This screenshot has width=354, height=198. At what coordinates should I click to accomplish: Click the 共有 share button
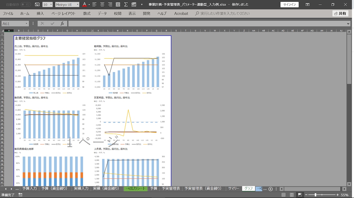coord(340,13)
